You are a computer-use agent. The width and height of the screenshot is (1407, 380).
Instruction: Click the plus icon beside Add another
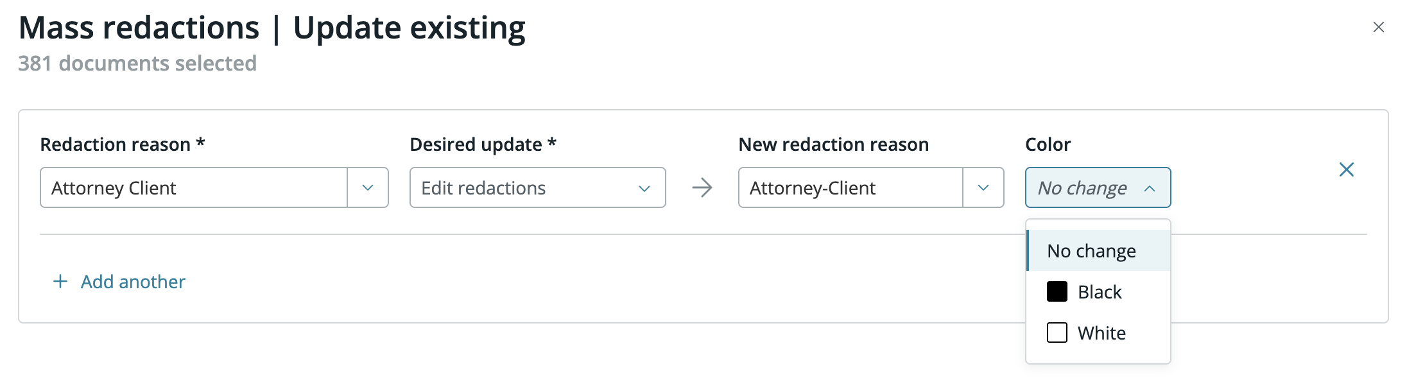click(x=60, y=281)
